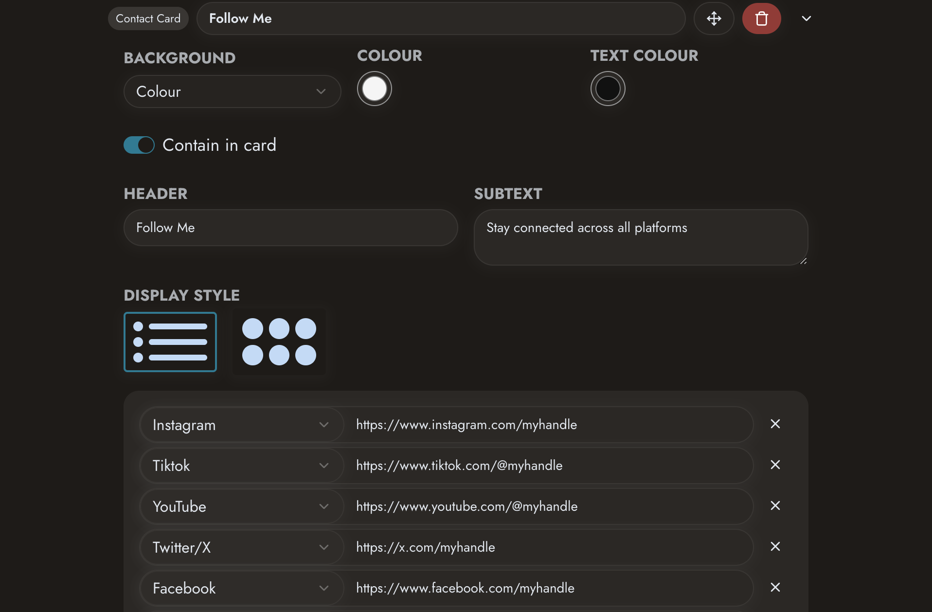
Task: Remove the Tiktok link row
Action: 775,465
